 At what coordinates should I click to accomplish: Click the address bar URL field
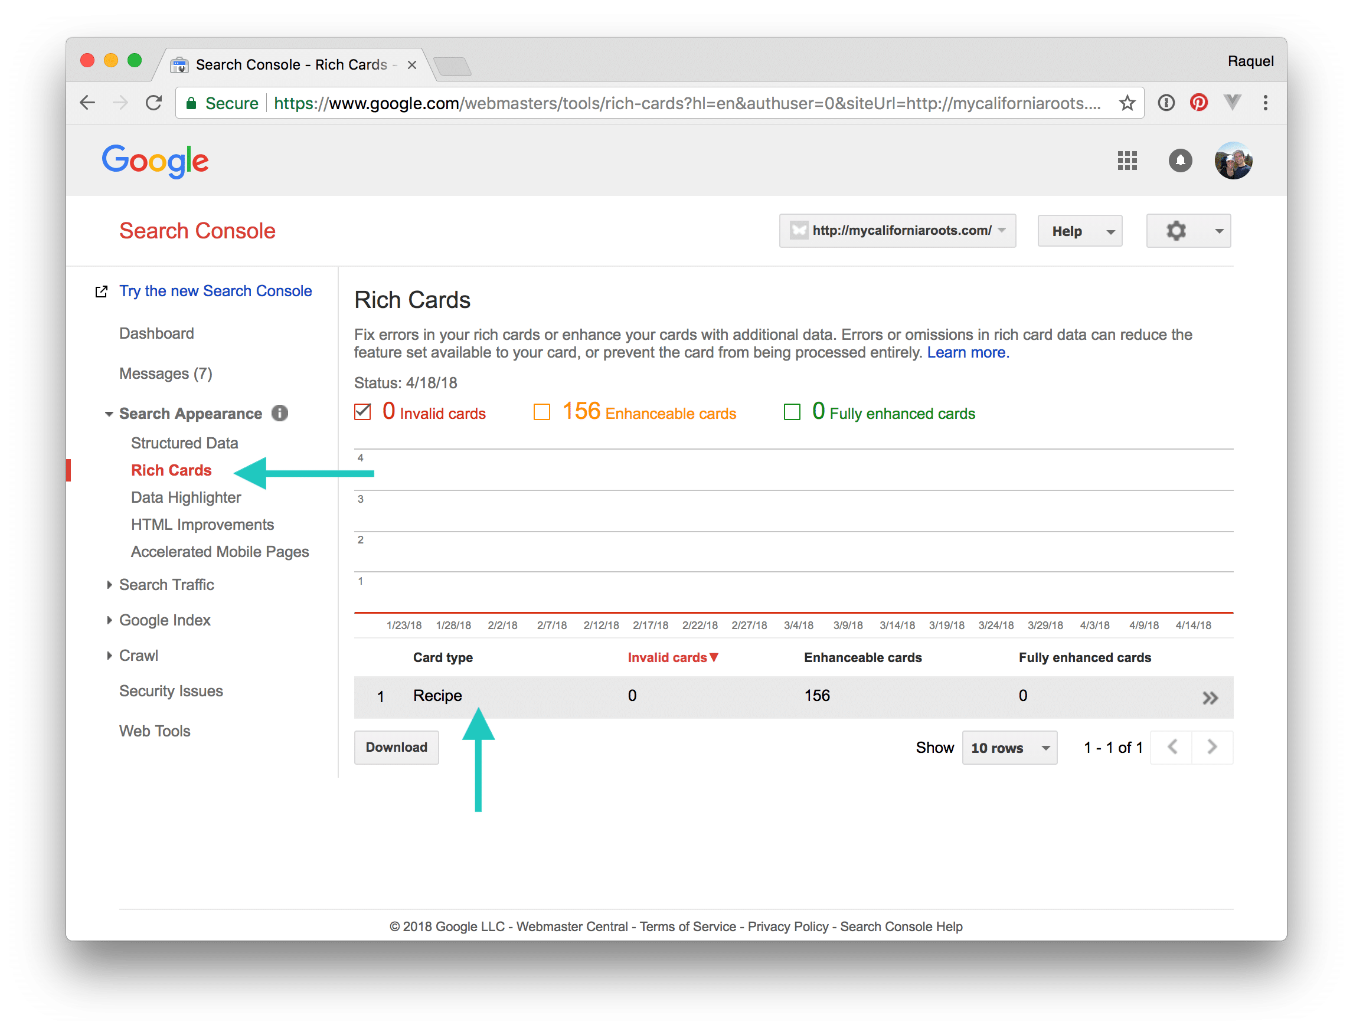[x=678, y=103]
